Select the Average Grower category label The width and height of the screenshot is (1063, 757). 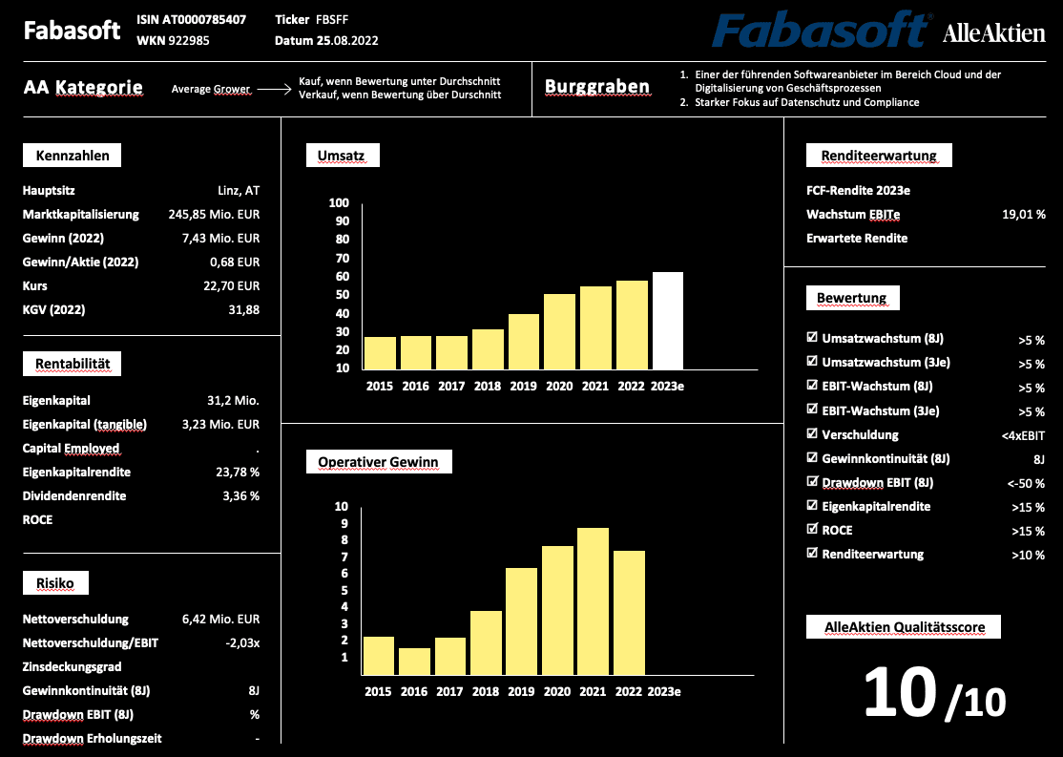[x=211, y=89]
